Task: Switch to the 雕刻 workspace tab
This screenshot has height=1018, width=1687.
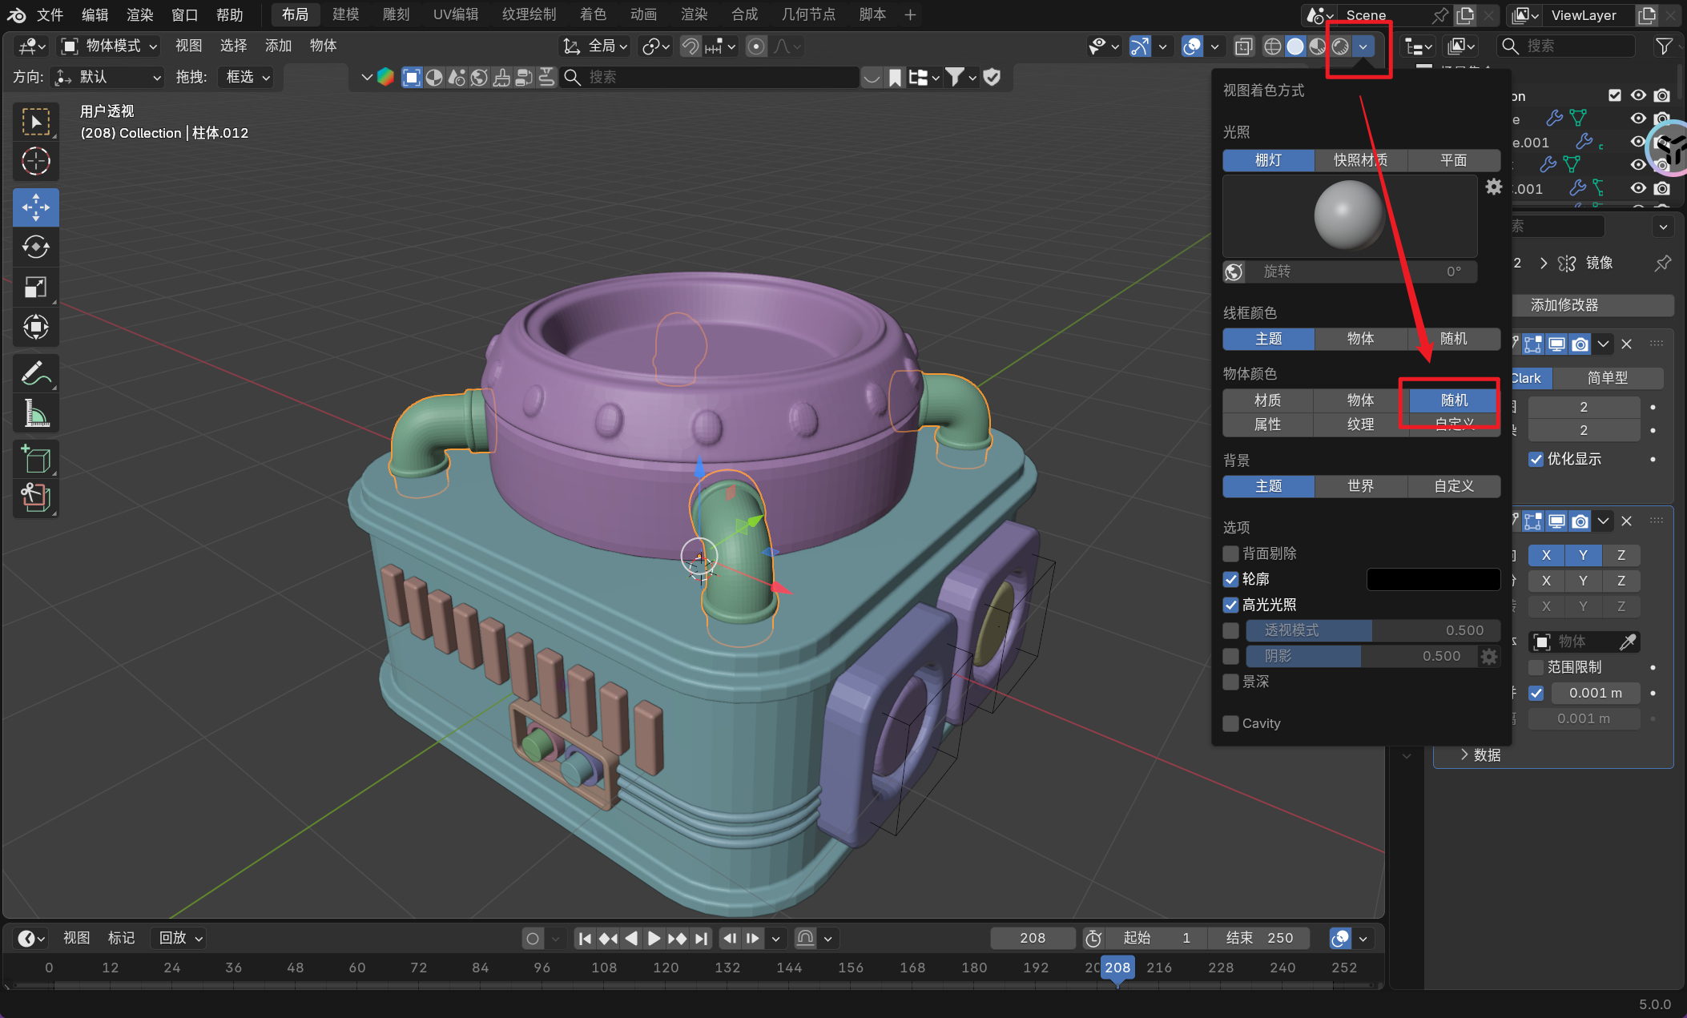Action: [396, 14]
